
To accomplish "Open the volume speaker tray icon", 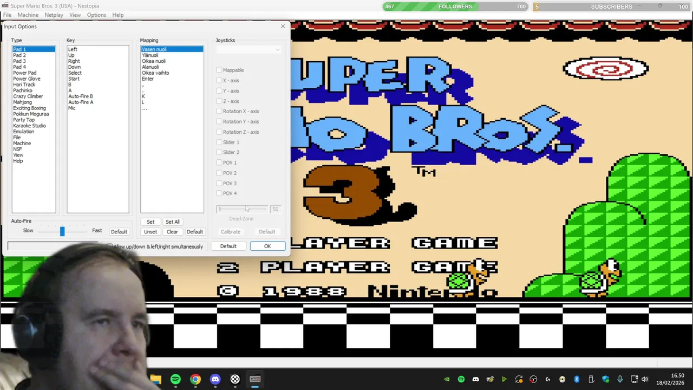I will point(644,379).
